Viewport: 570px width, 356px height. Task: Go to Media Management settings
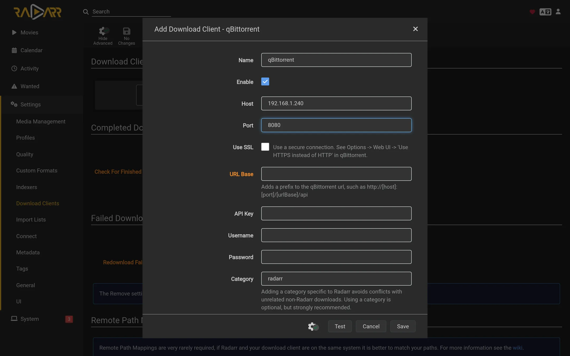(41, 122)
